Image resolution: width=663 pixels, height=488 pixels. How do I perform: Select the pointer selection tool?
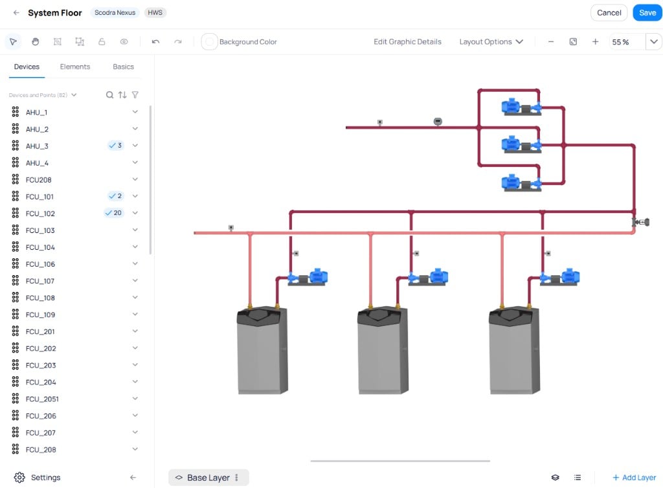pos(13,42)
